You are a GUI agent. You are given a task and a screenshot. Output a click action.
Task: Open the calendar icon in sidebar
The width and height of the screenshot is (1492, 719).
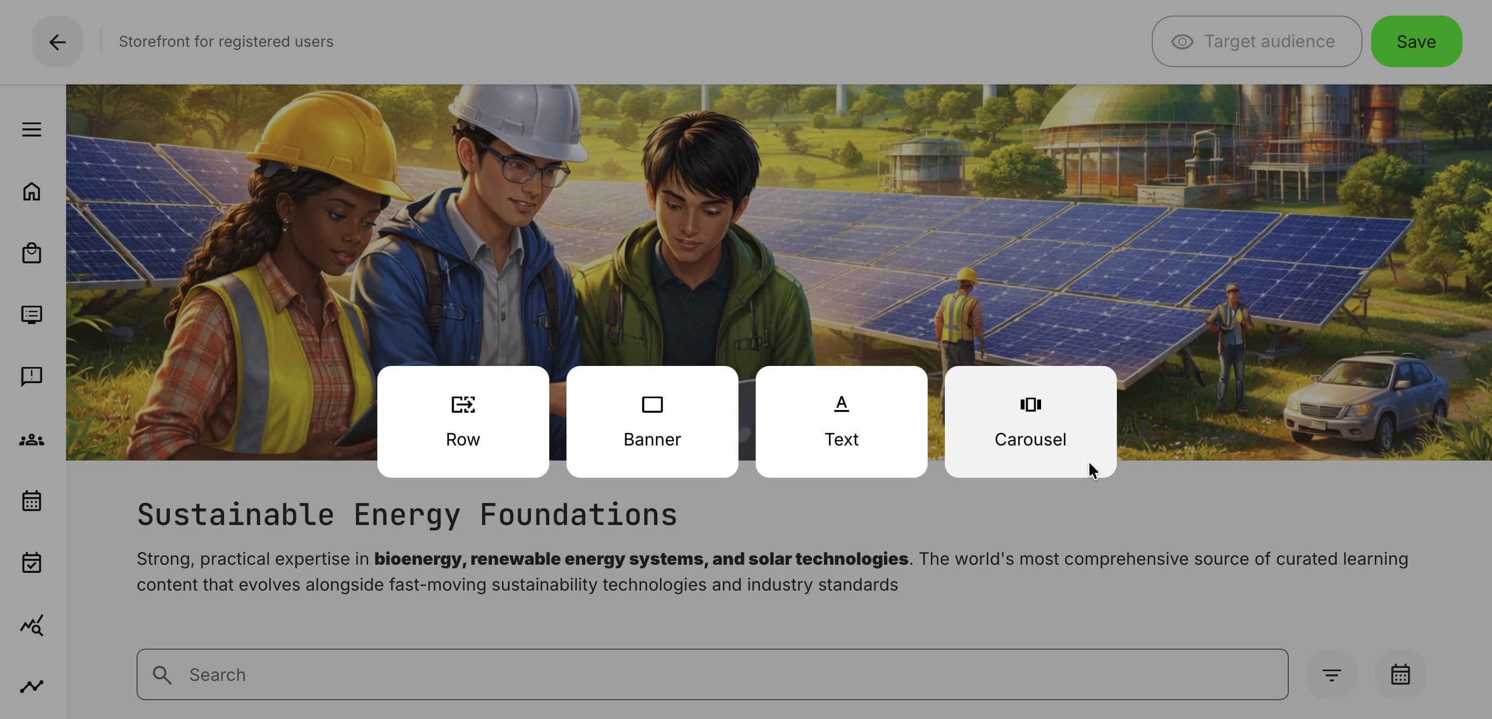pyautogui.click(x=32, y=501)
